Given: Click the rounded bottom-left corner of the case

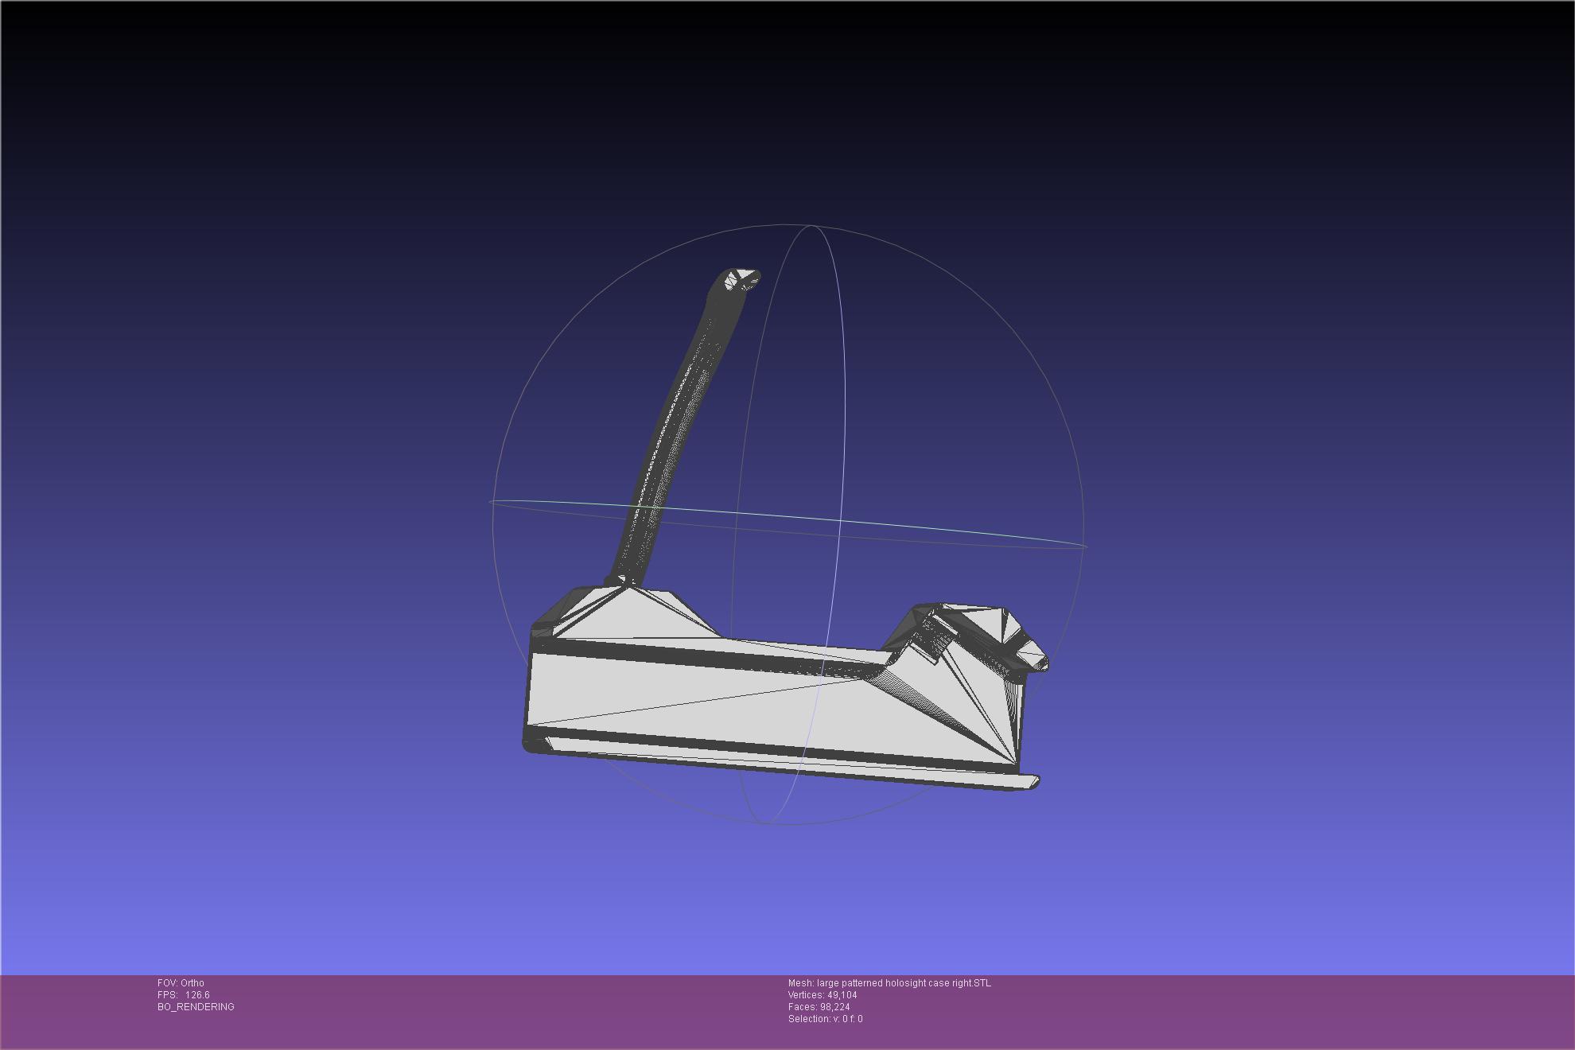Looking at the screenshot, I should (x=530, y=744).
